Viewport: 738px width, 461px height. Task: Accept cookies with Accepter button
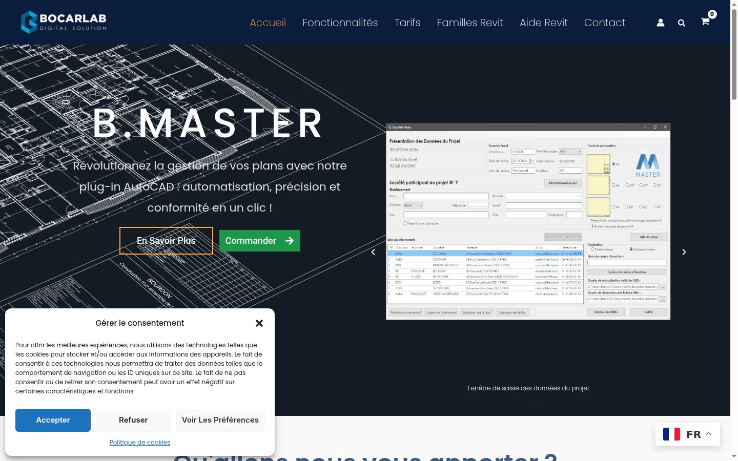(x=53, y=420)
